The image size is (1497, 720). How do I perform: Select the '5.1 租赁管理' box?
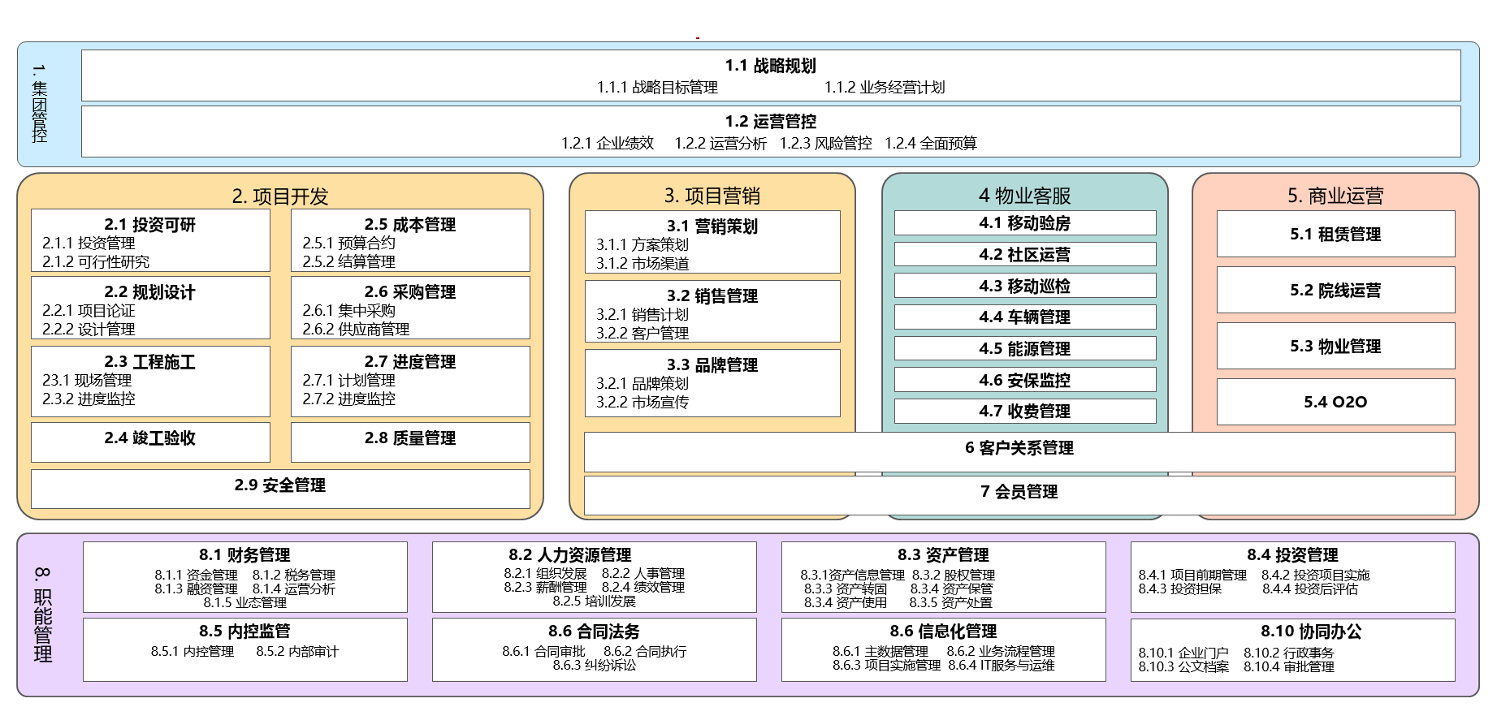[x=1335, y=234]
